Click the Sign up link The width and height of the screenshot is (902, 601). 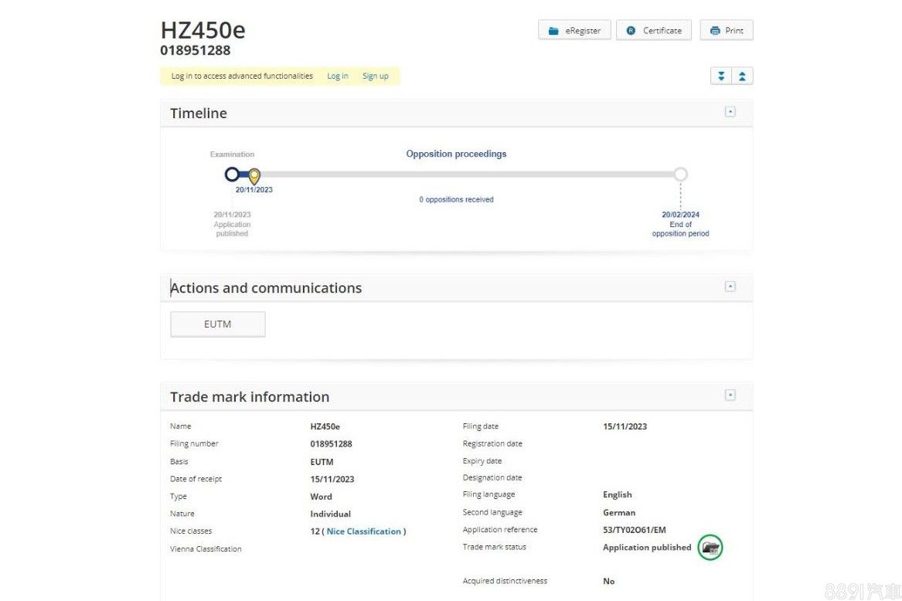376,76
